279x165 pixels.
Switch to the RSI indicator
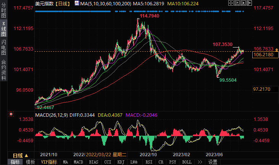tap(148, 162)
